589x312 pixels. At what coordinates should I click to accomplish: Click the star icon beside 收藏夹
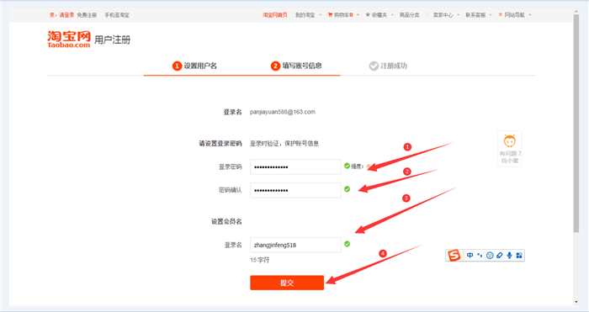point(368,15)
